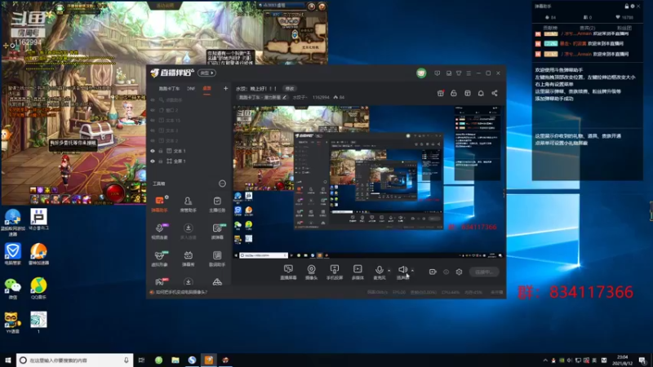Edit the 跑跑卡丁车 category with pencil icon
This screenshot has height=367, width=653.
(284, 97)
